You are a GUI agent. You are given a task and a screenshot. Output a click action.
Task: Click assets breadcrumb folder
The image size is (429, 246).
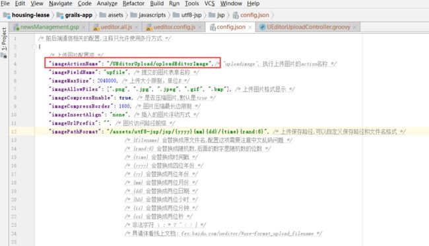(115, 15)
